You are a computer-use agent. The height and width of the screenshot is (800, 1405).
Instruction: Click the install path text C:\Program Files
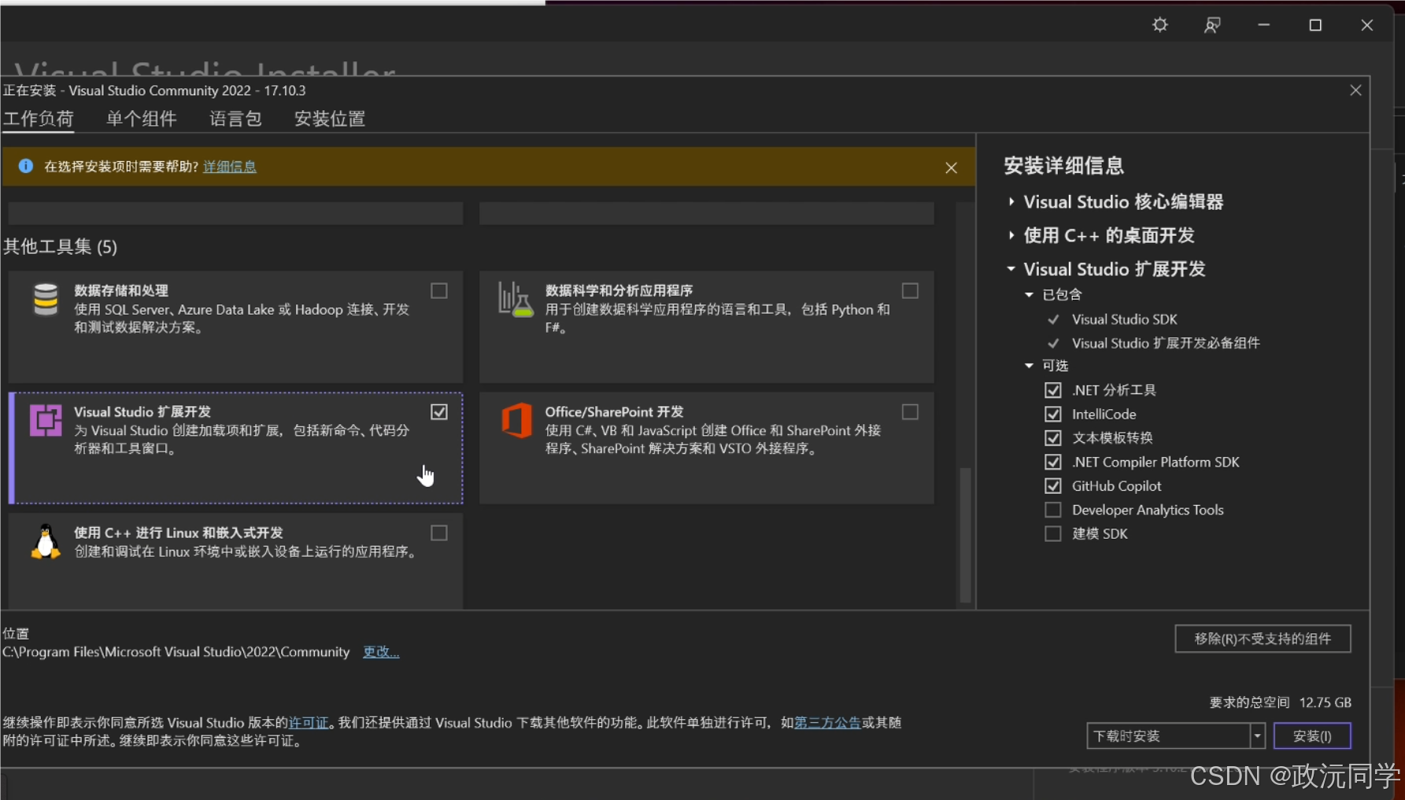[176, 651]
